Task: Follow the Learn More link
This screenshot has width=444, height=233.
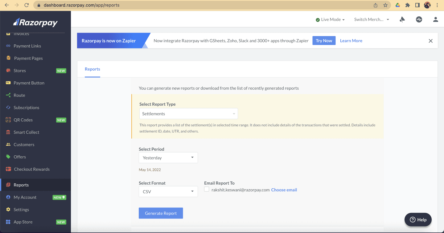Action: pyautogui.click(x=351, y=41)
